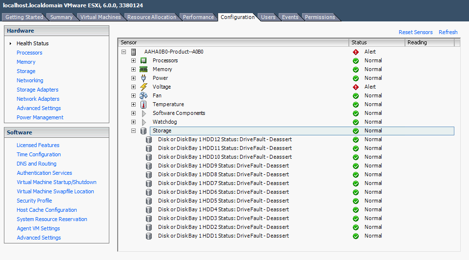Click the Storage disk icon
The image size is (469, 260).
(x=143, y=131)
